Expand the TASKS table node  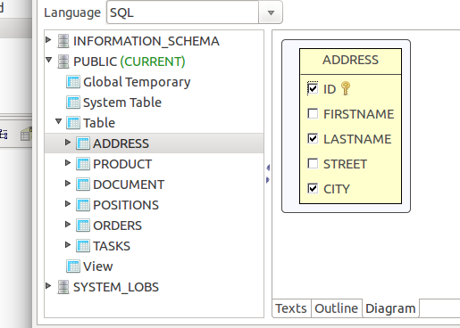pyautogui.click(x=68, y=244)
